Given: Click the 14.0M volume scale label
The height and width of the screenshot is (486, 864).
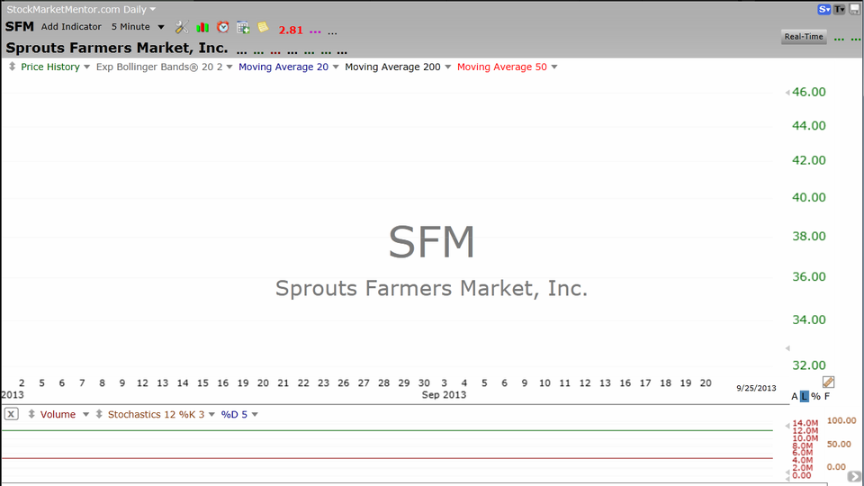Looking at the screenshot, I should pos(805,423).
